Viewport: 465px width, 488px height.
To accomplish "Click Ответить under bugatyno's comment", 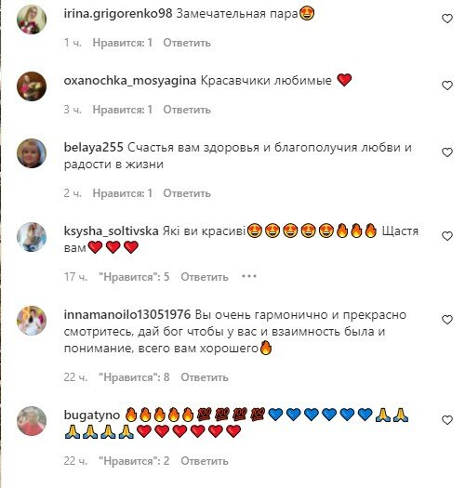I will click(x=205, y=461).
